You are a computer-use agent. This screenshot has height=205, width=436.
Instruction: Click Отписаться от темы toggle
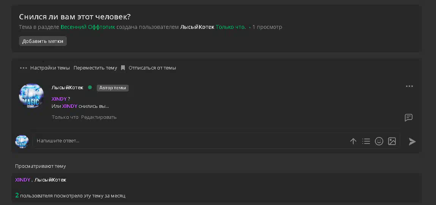[152, 68]
